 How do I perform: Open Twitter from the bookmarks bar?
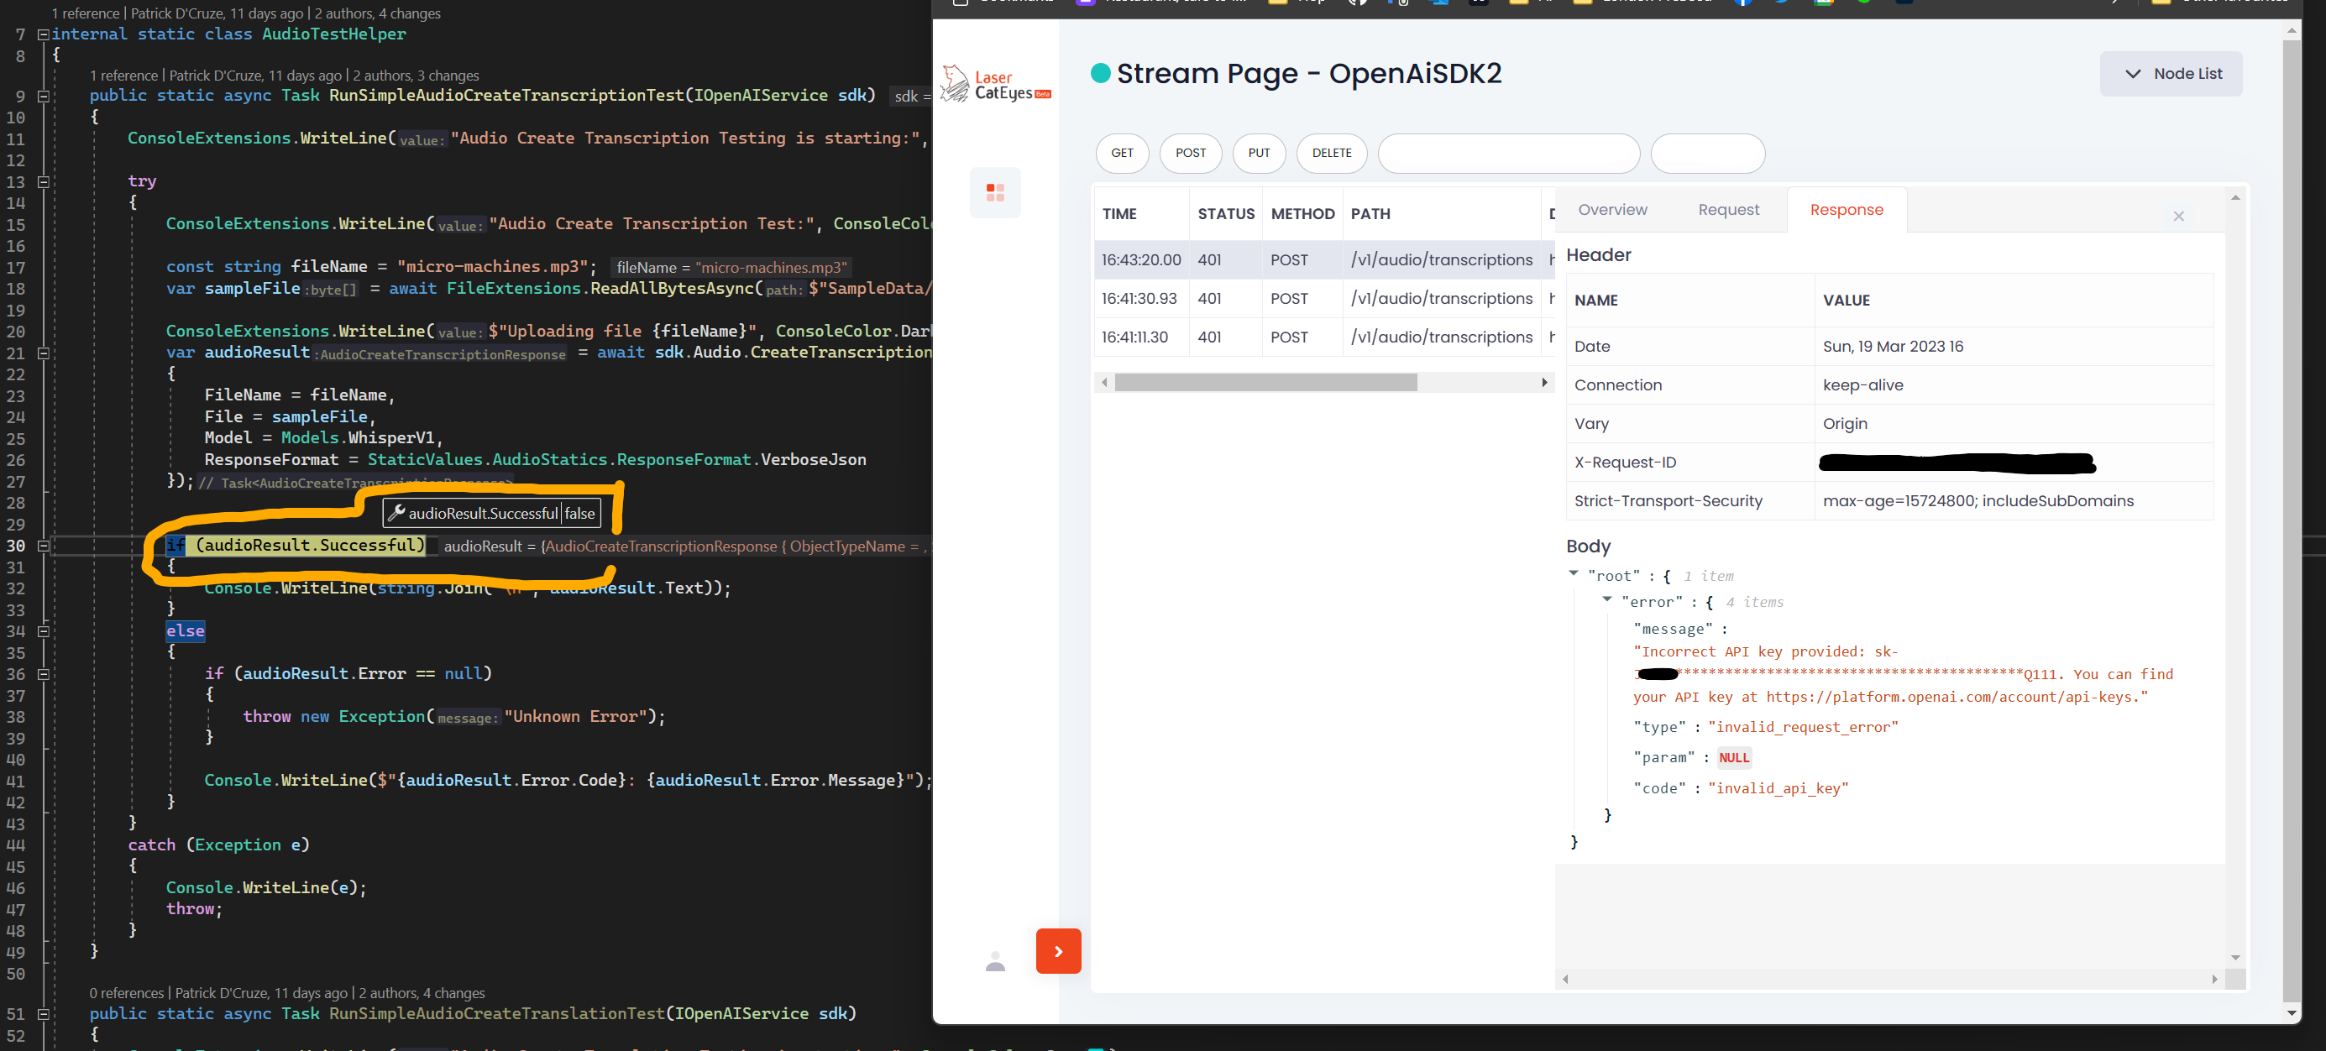point(1782,3)
